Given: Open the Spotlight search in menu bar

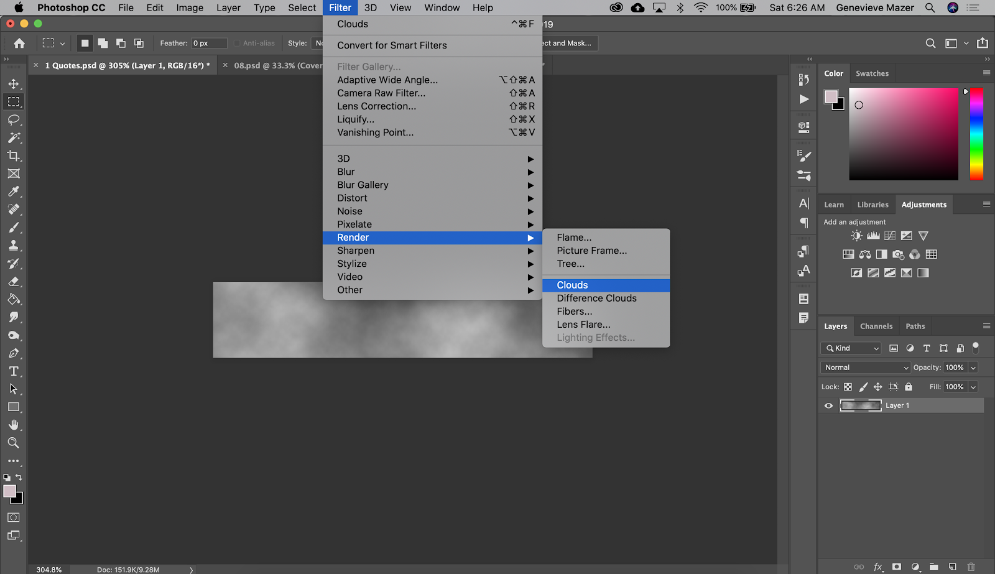Looking at the screenshot, I should point(930,7).
